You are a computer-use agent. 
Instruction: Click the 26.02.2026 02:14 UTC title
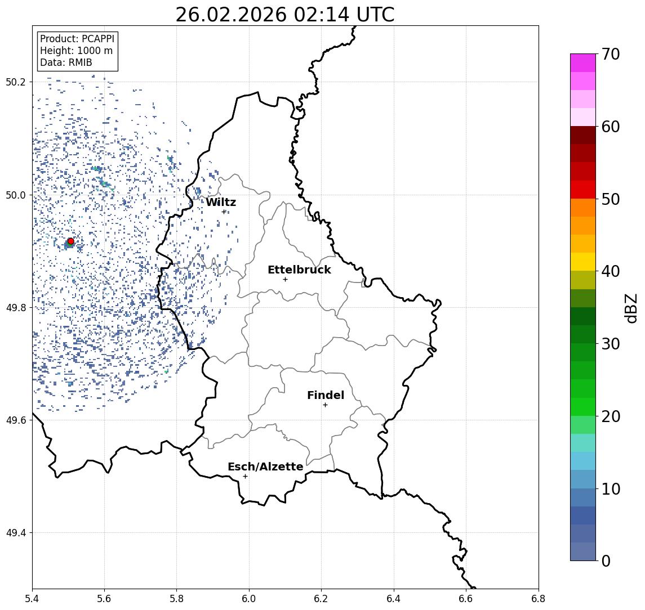coord(285,15)
